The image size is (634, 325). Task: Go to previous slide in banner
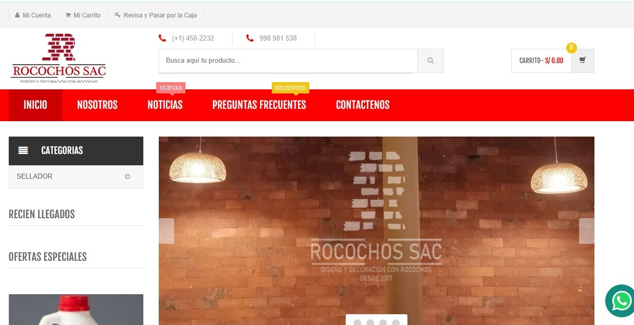click(166, 231)
